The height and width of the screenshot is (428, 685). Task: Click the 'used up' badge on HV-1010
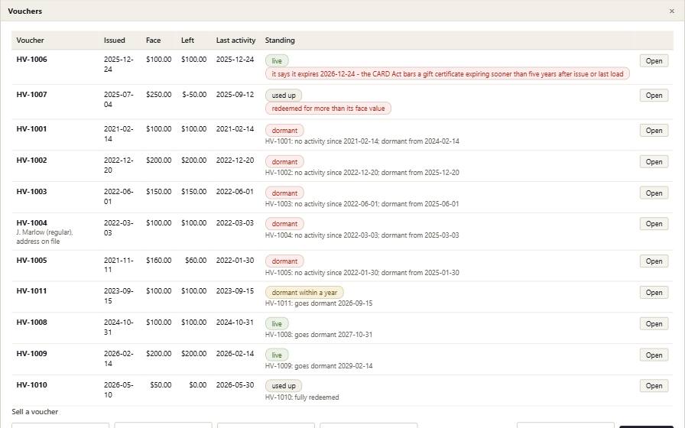point(284,386)
